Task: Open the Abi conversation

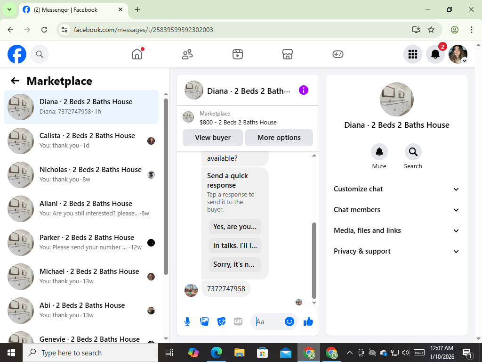Action: click(x=81, y=310)
